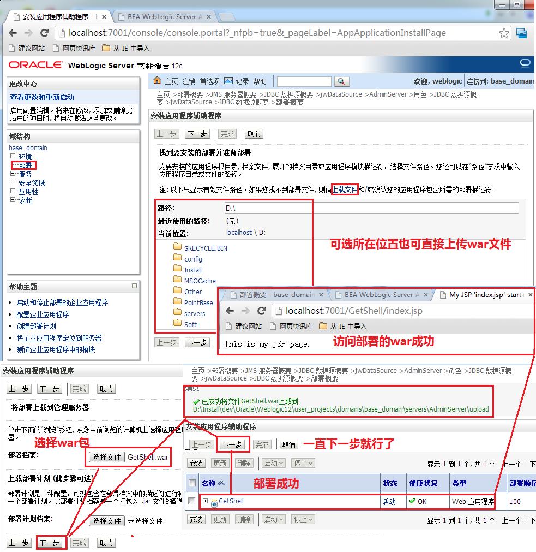This screenshot has width=536, height=552.
Task: Expand the 环境 tree node
Action: pos(13,156)
